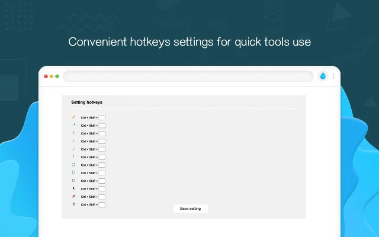Open the blue water drop extension icon

(x=323, y=76)
